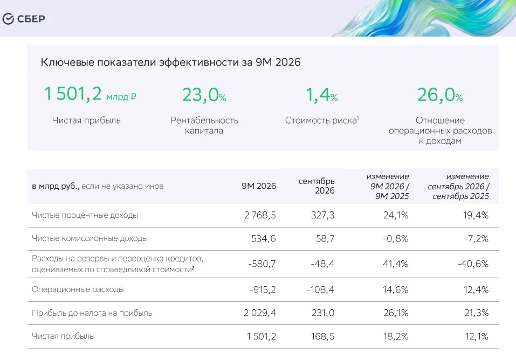The width and height of the screenshot is (516, 355).
Task: Click the value '327,3' in the table
Action: pyautogui.click(x=323, y=215)
